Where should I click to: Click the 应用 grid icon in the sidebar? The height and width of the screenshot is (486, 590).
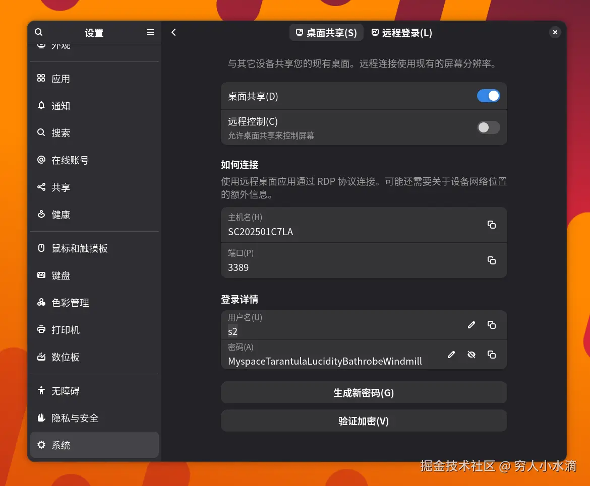pos(41,78)
